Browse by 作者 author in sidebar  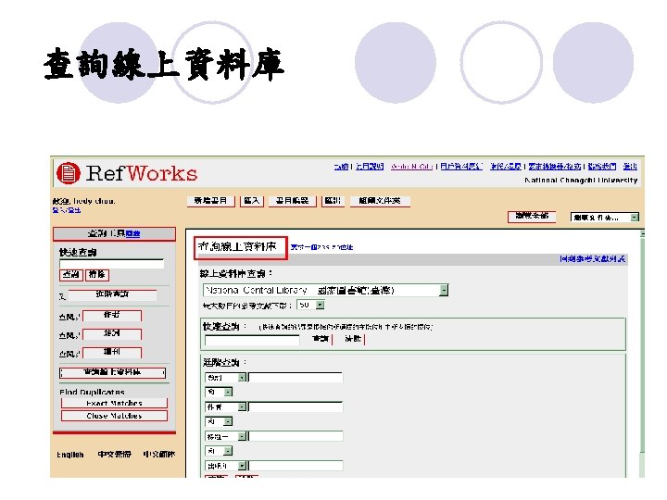112,316
